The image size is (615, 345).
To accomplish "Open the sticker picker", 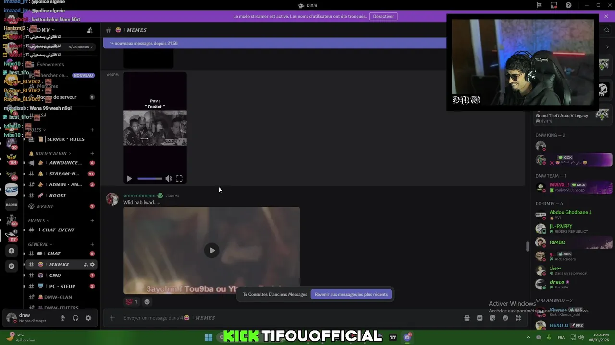I will click(492, 318).
